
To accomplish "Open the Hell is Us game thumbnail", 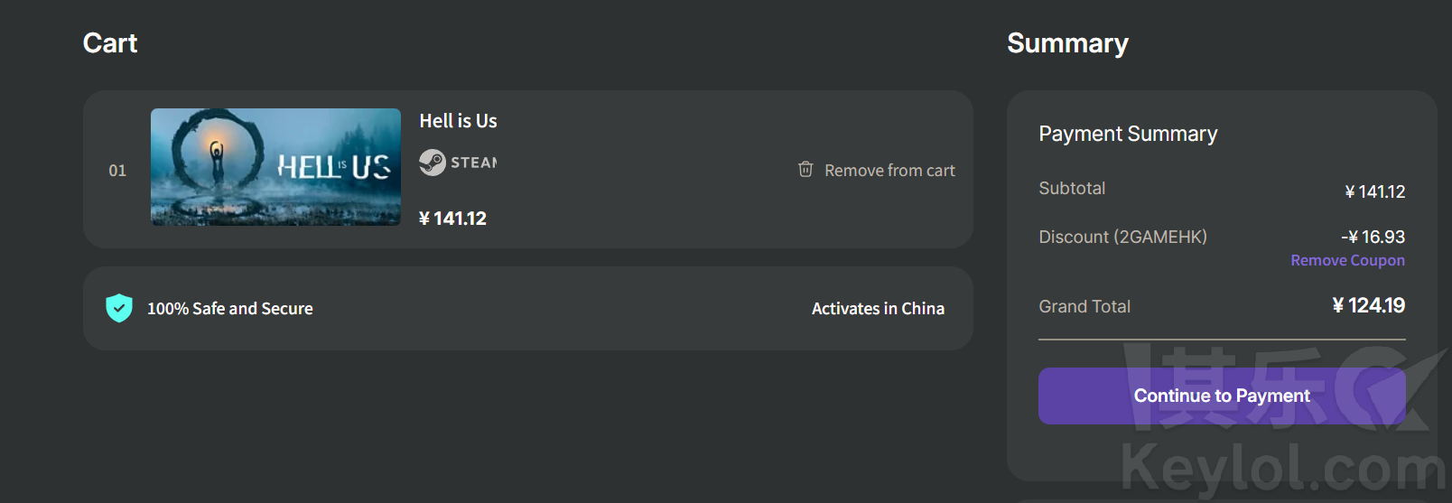I will (x=275, y=167).
